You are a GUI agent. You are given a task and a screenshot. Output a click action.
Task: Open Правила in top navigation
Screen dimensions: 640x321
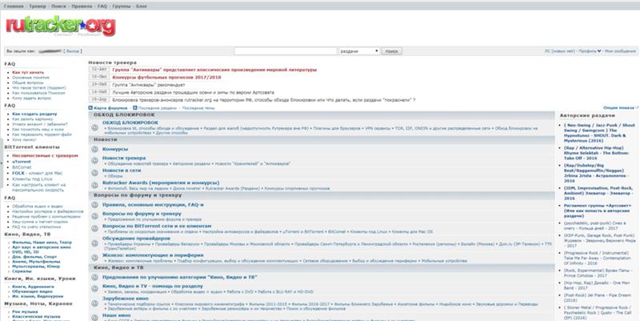coord(82,6)
